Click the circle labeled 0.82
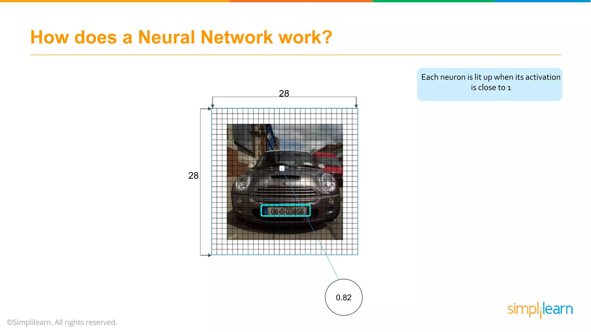591x332 pixels. pyautogui.click(x=344, y=297)
